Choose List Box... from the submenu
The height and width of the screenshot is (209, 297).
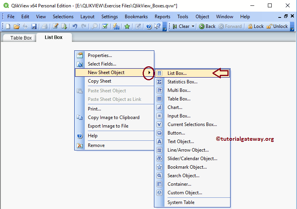point(192,73)
